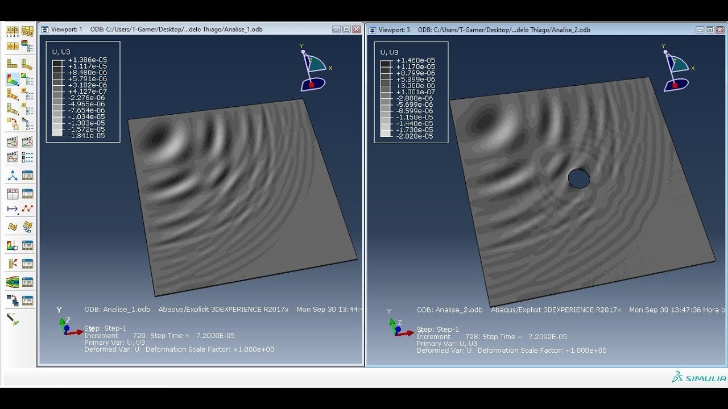Click the 'Viewport: 3' title bar text
Image resolution: width=728 pixels, height=409 pixels.
[x=394, y=30]
